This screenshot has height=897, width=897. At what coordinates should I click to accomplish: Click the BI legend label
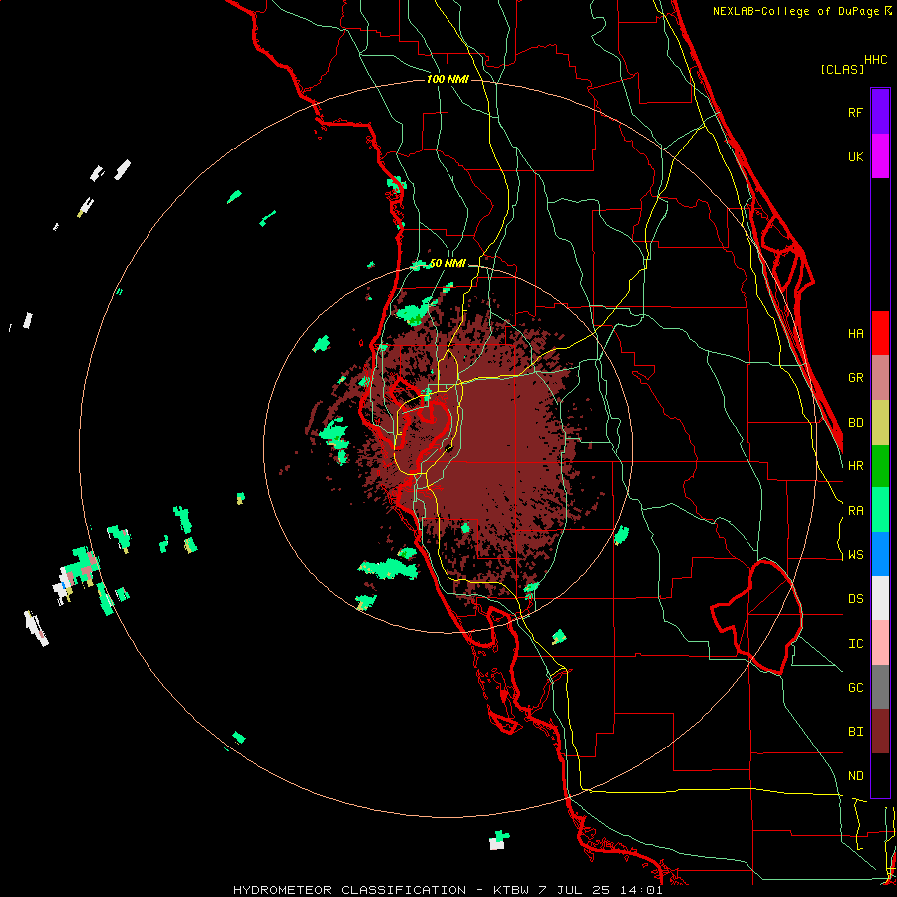pyautogui.click(x=855, y=732)
